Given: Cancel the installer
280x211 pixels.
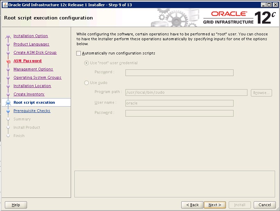Looking at the screenshot, I should point(265,205).
